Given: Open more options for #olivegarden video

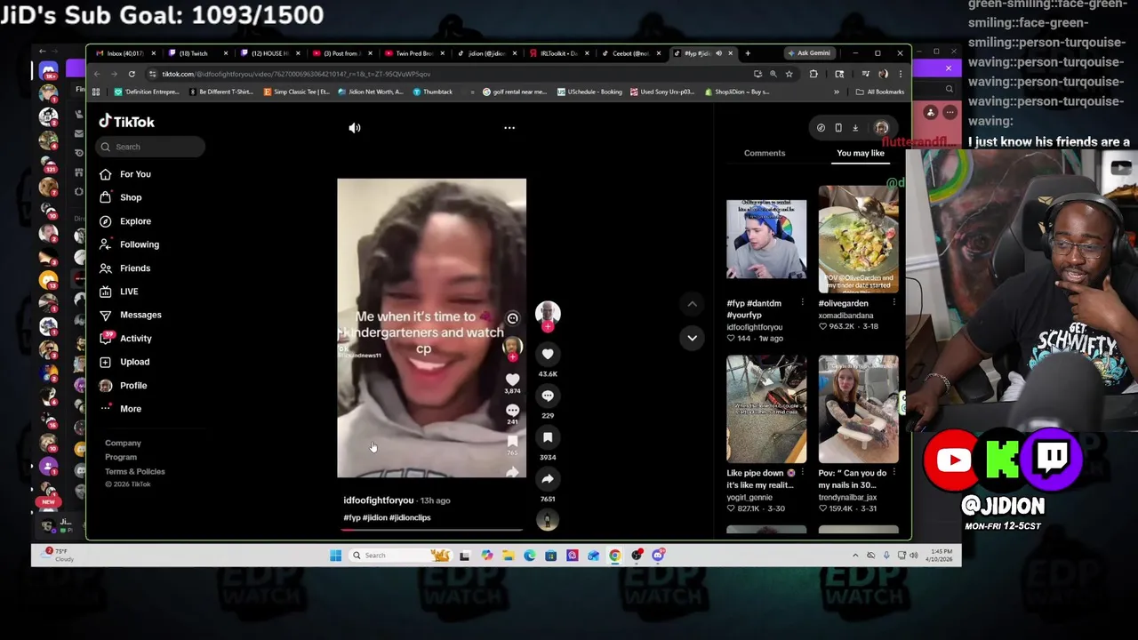Looking at the screenshot, I should (x=894, y=303).
